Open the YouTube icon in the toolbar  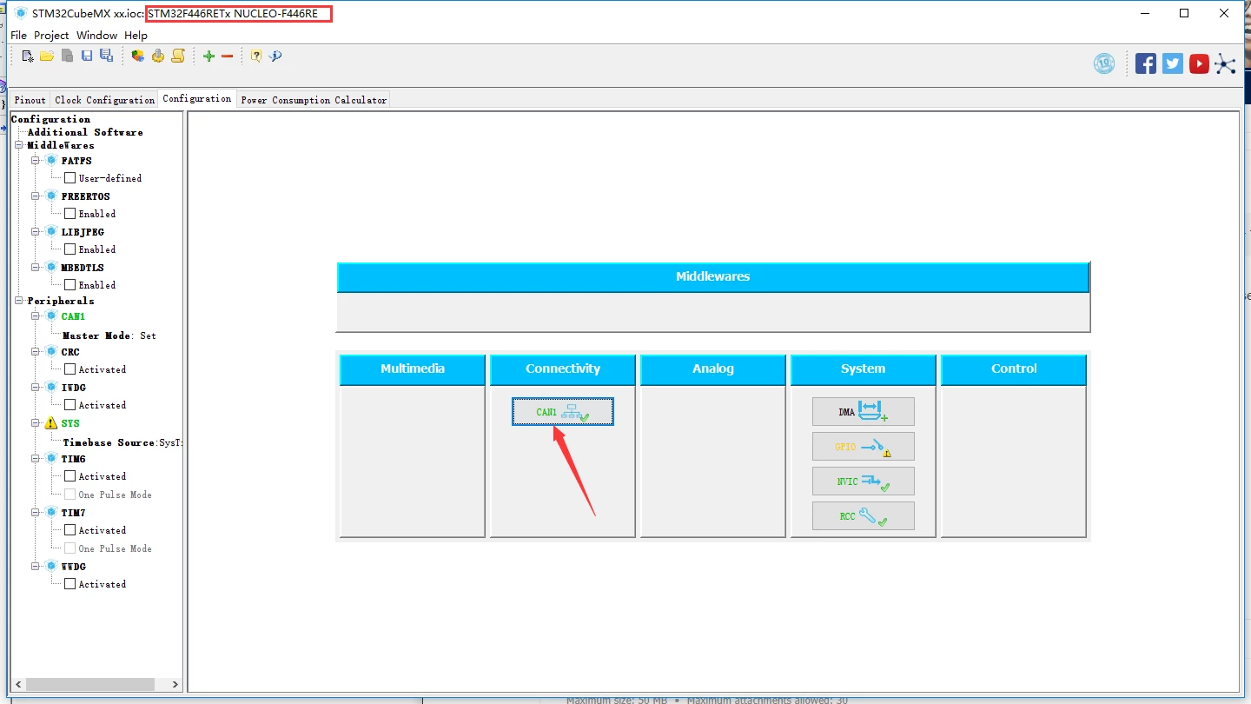[x=1200, y=63]
